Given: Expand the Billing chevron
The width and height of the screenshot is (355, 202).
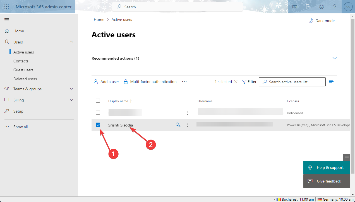Looking at the screenshot, I should tap(71, 100).
